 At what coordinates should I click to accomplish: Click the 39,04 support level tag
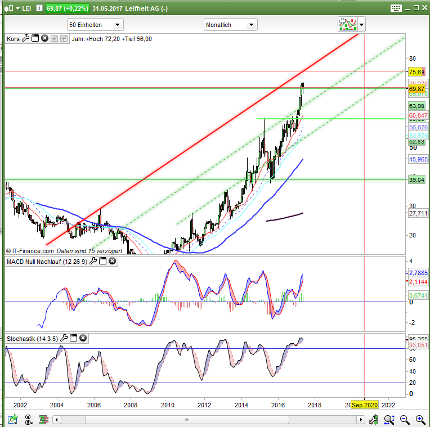[x=416, y=180]
